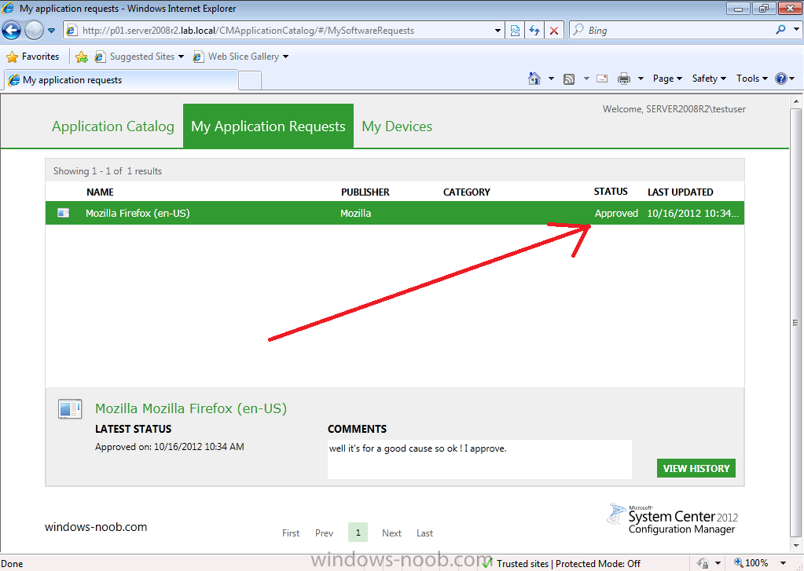The image size is (804, 571).
Task: Sort by the STATUS column header
Action: (611, 192)
